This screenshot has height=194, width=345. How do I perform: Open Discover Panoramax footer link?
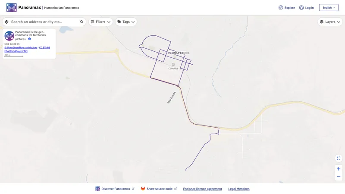click(115, 189)
